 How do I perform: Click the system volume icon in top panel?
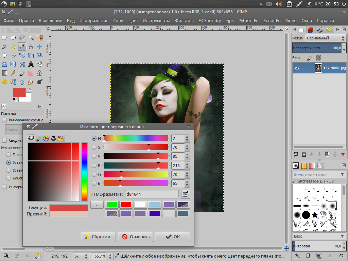pyautogui.click(x=279, y=4)
